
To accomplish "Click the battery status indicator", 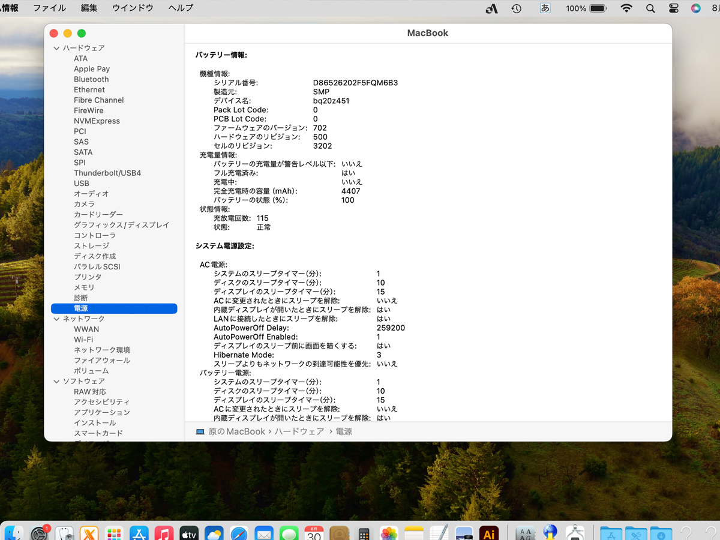I will click(x=598, y=8).
